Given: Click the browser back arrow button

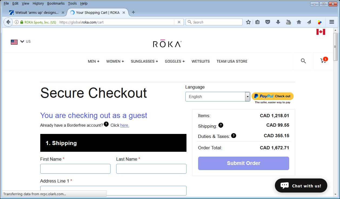Looking at the screenshot, I should (8, 22).
